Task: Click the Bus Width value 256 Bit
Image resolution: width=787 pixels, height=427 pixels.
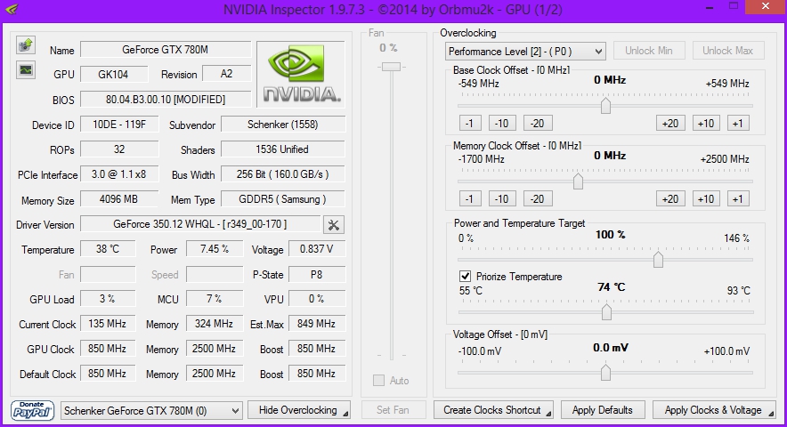Action: click(x=283, y=174)
